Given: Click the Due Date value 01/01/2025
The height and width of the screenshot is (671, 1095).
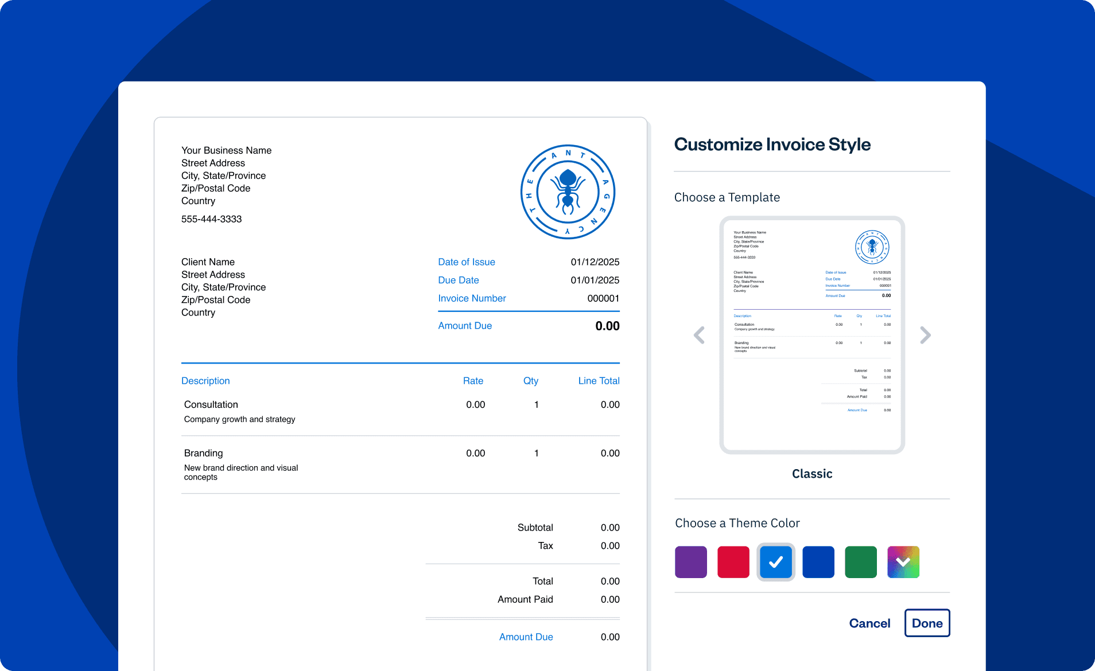Looking at the screenshot, I should click(595, 280).
